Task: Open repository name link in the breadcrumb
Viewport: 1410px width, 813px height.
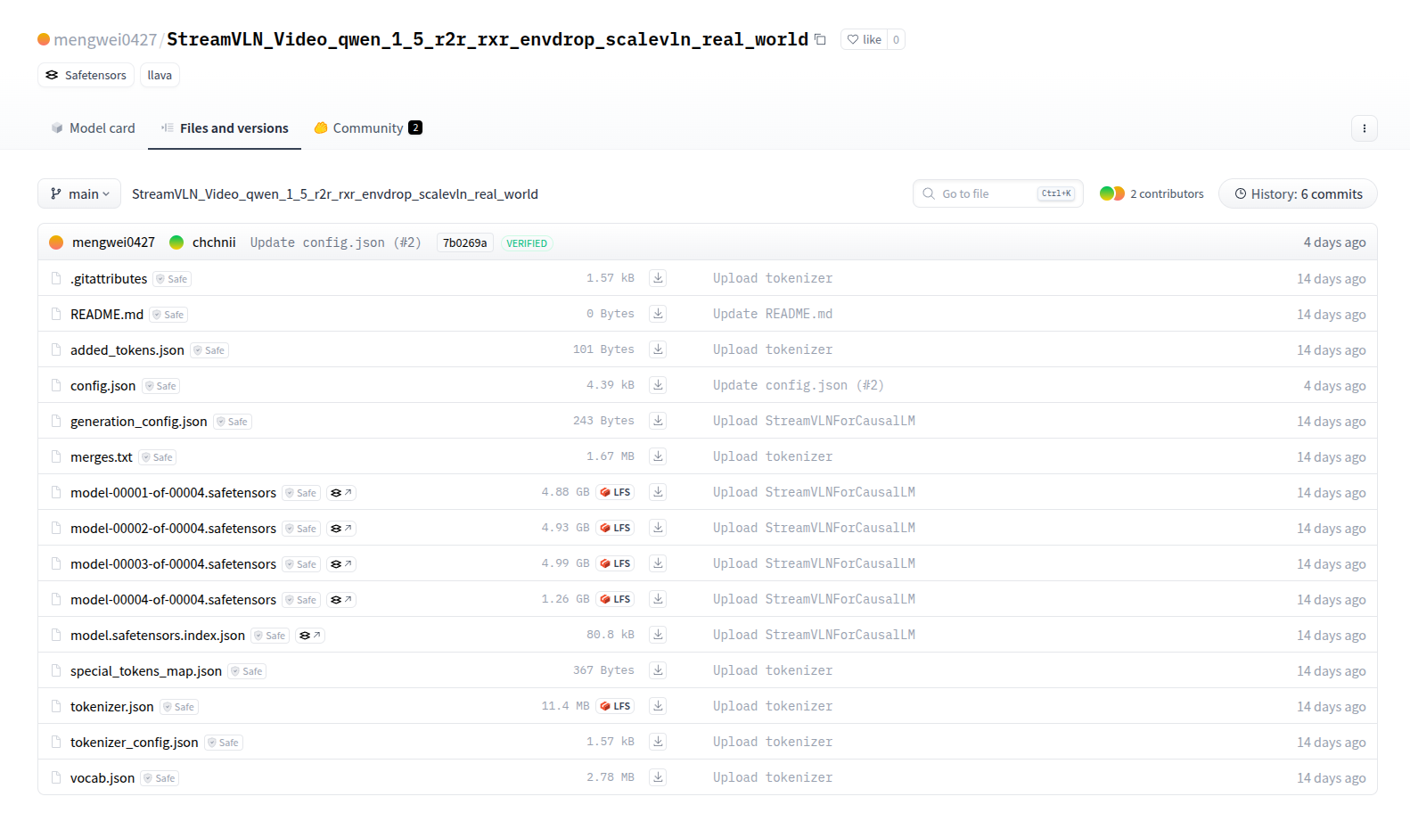Action: click(335, 193)
